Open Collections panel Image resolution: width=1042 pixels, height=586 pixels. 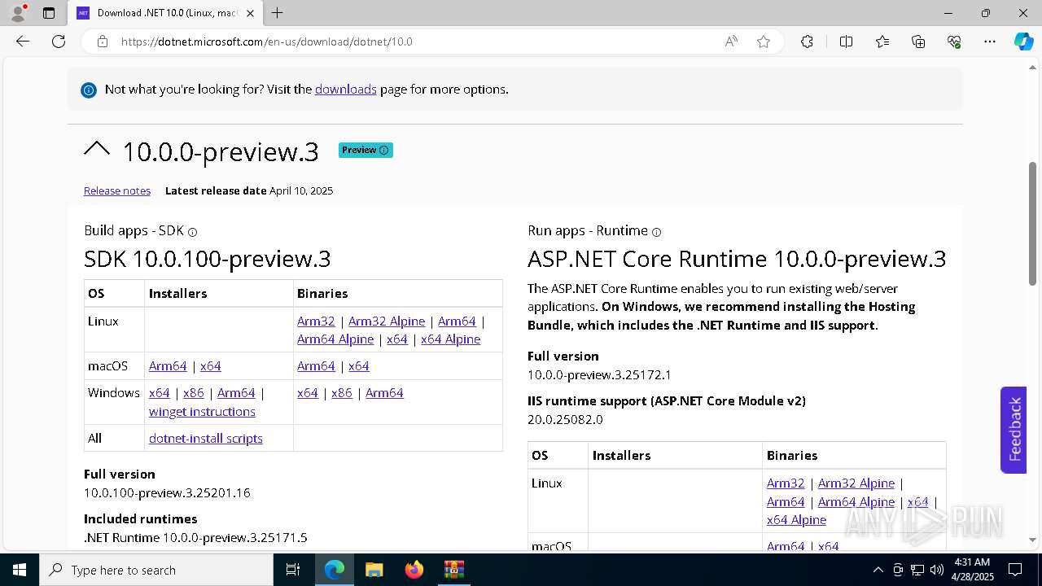918,42
